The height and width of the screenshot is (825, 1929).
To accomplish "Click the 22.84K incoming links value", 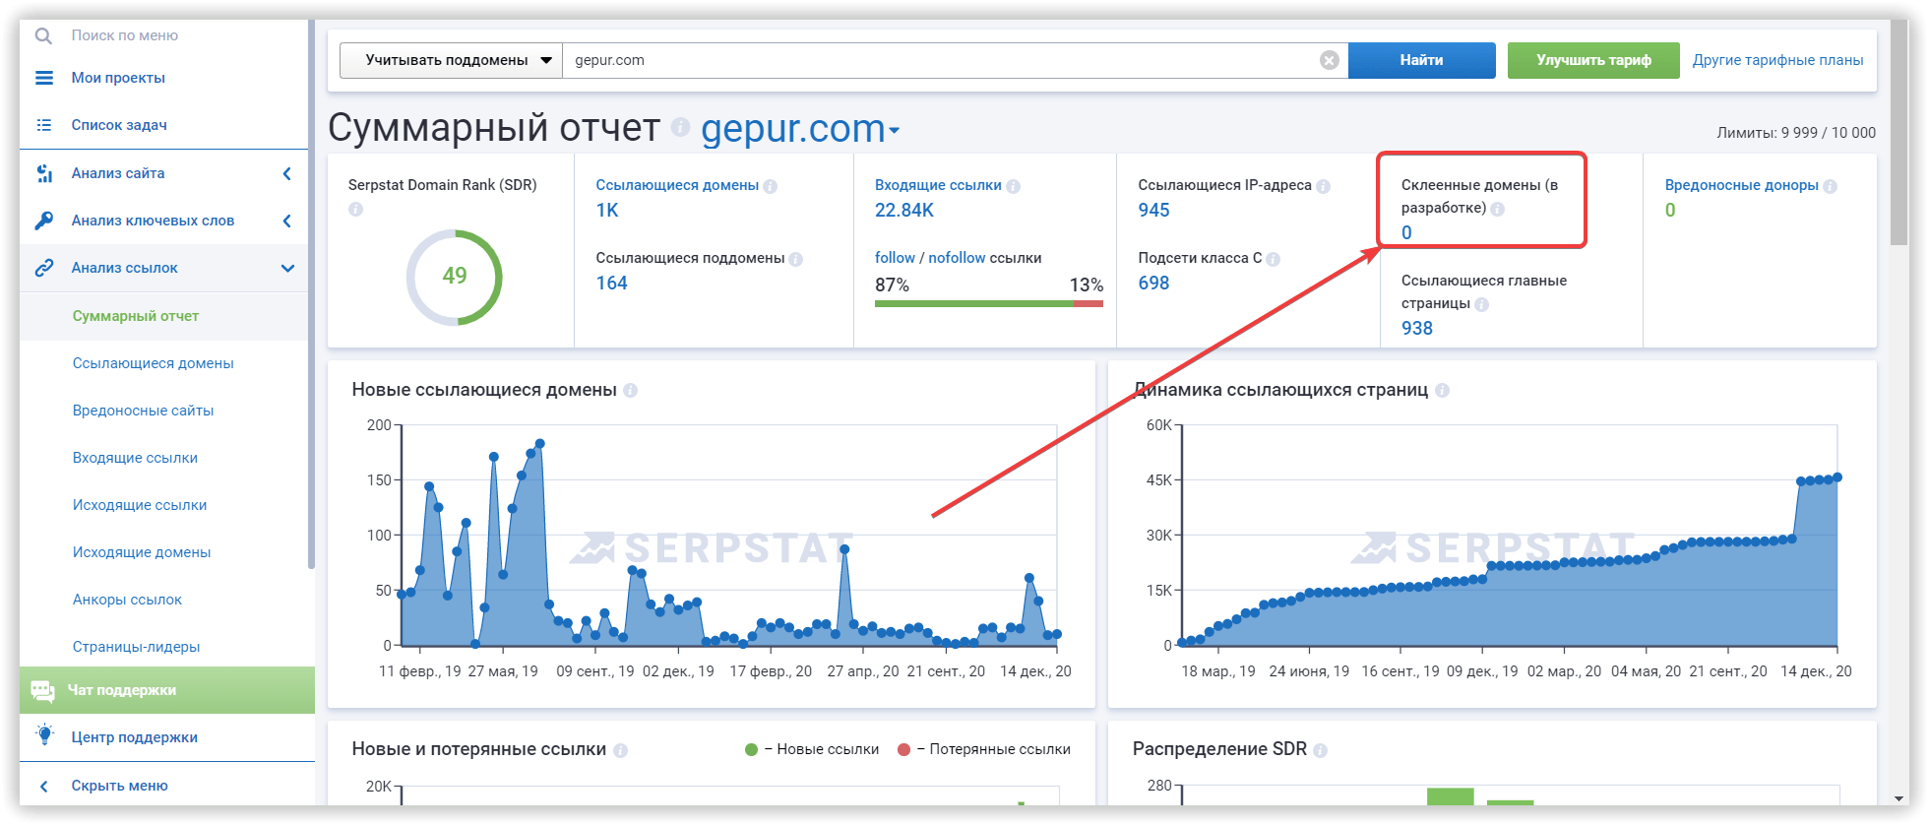I will [904, 210].
